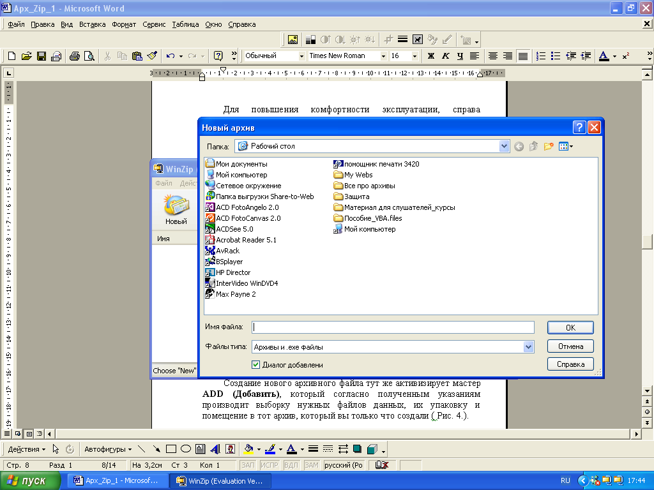
Task: Center align the text
Action: coord(493,56)
